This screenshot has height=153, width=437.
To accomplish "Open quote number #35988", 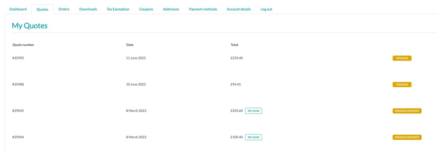I will (x=18, y=84).
